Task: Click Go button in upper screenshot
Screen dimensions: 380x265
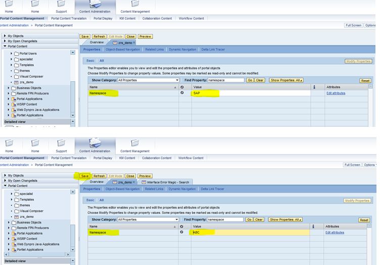Action: coord(250,80)
